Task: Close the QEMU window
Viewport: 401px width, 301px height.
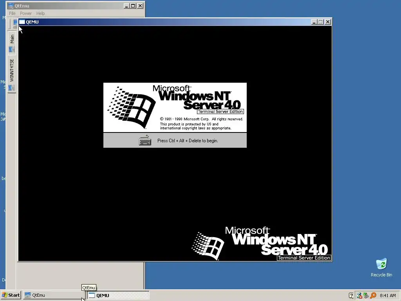Action: click(x=328, y=22)
